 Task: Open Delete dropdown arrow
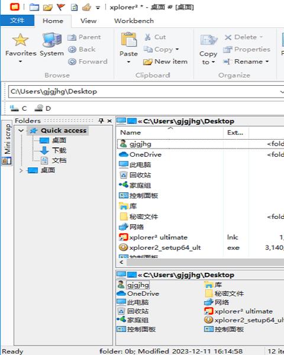point(261,37)
